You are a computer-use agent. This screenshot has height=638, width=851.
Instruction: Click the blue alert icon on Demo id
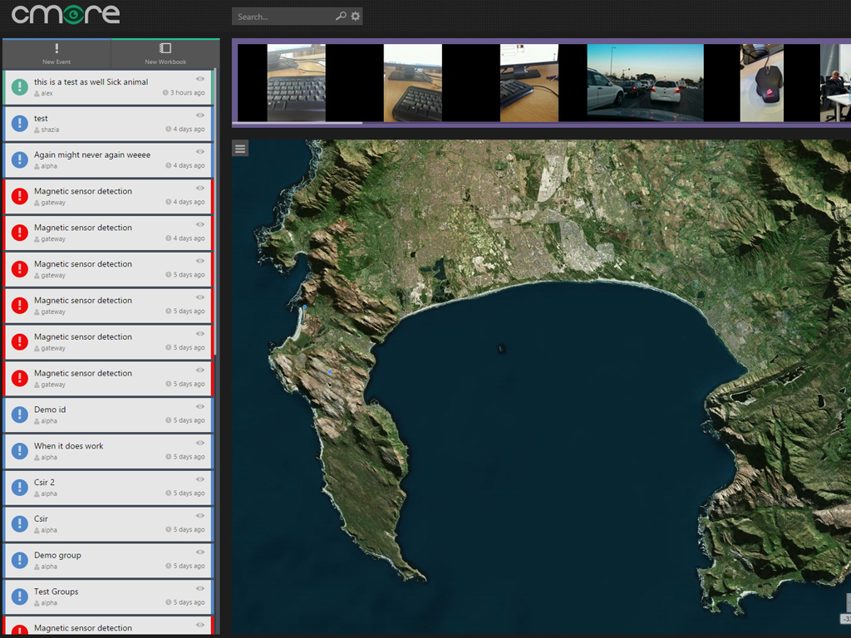20,415
